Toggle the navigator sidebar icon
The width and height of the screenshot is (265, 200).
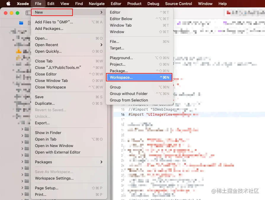coord(28,13)
